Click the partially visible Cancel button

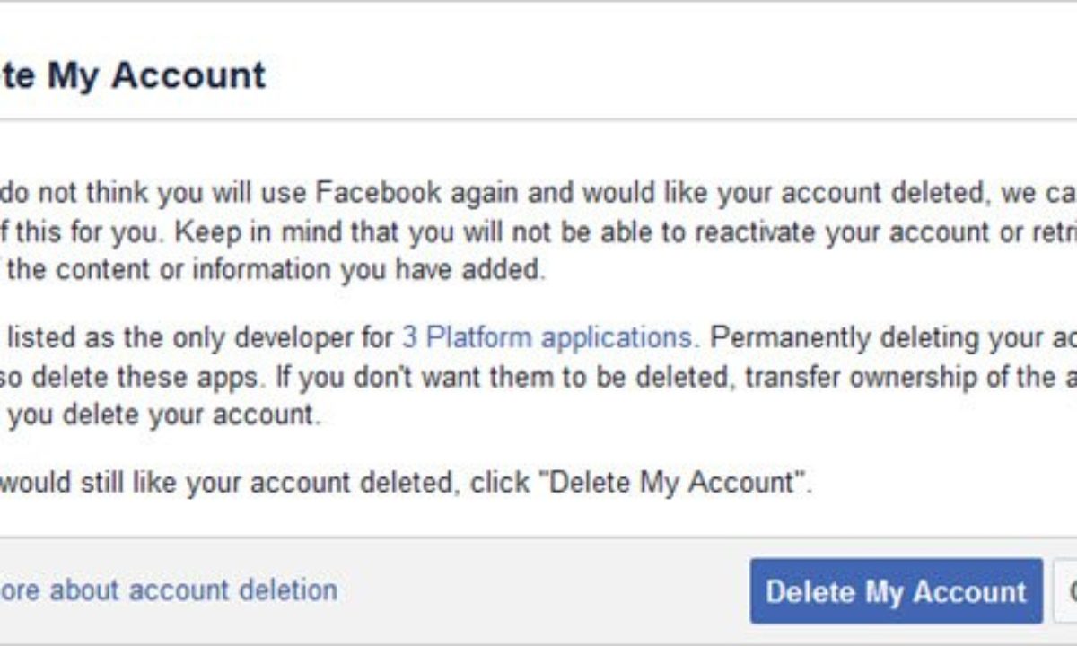click(1064, 591)
